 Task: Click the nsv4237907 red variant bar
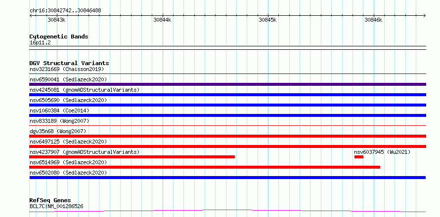132,157
